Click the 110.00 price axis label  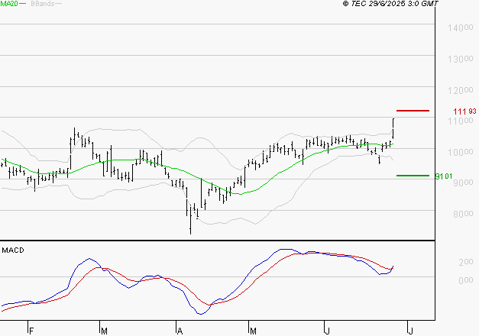[461, 121]
